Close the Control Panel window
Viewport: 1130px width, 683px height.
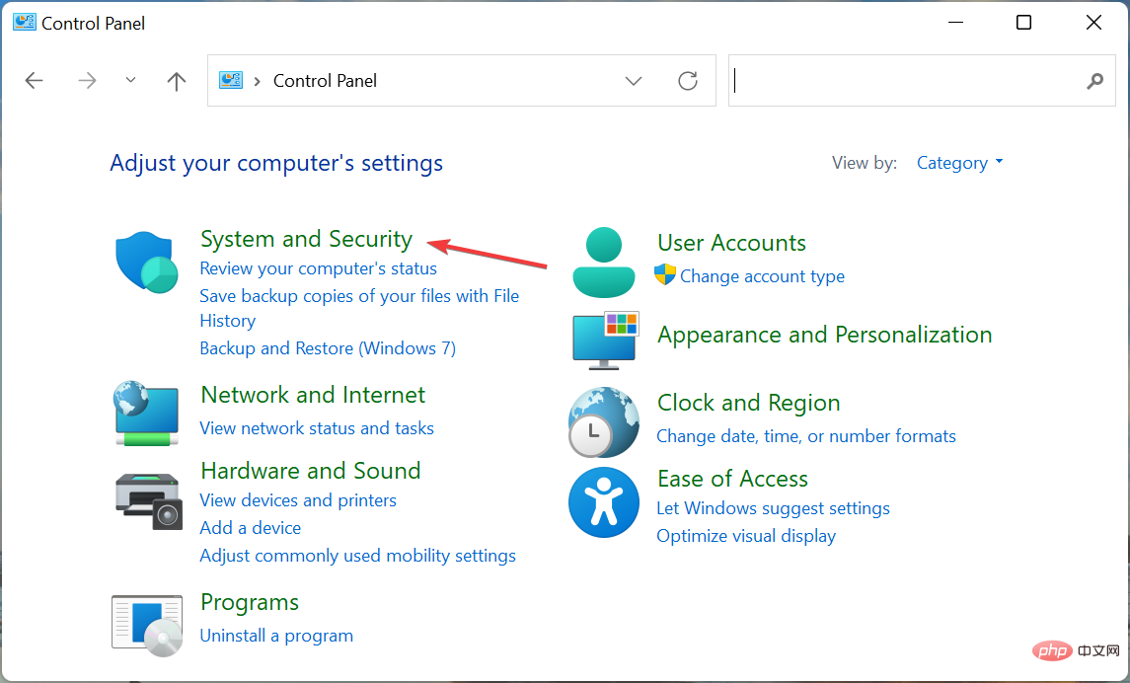(1093, 23)
